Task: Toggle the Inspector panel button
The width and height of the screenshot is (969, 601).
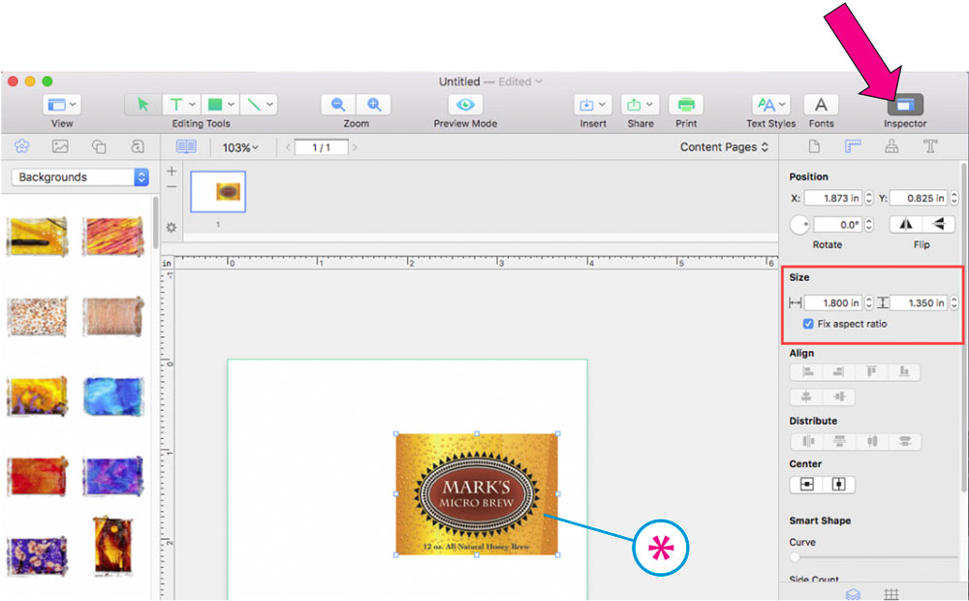Action: tap(905, 105)
